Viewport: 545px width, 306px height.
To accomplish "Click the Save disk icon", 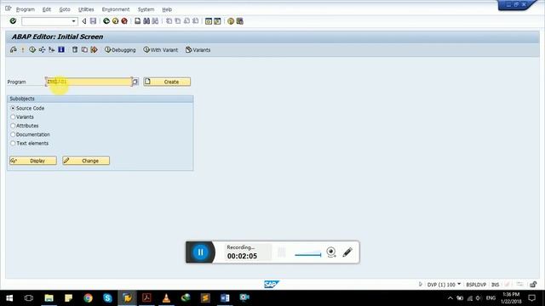I will tap(93, 21).
